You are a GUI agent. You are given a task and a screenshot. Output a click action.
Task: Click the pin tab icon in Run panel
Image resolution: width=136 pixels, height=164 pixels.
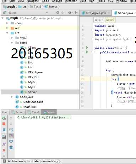[4, 144]
